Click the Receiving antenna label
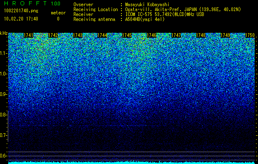 [94, 19]
